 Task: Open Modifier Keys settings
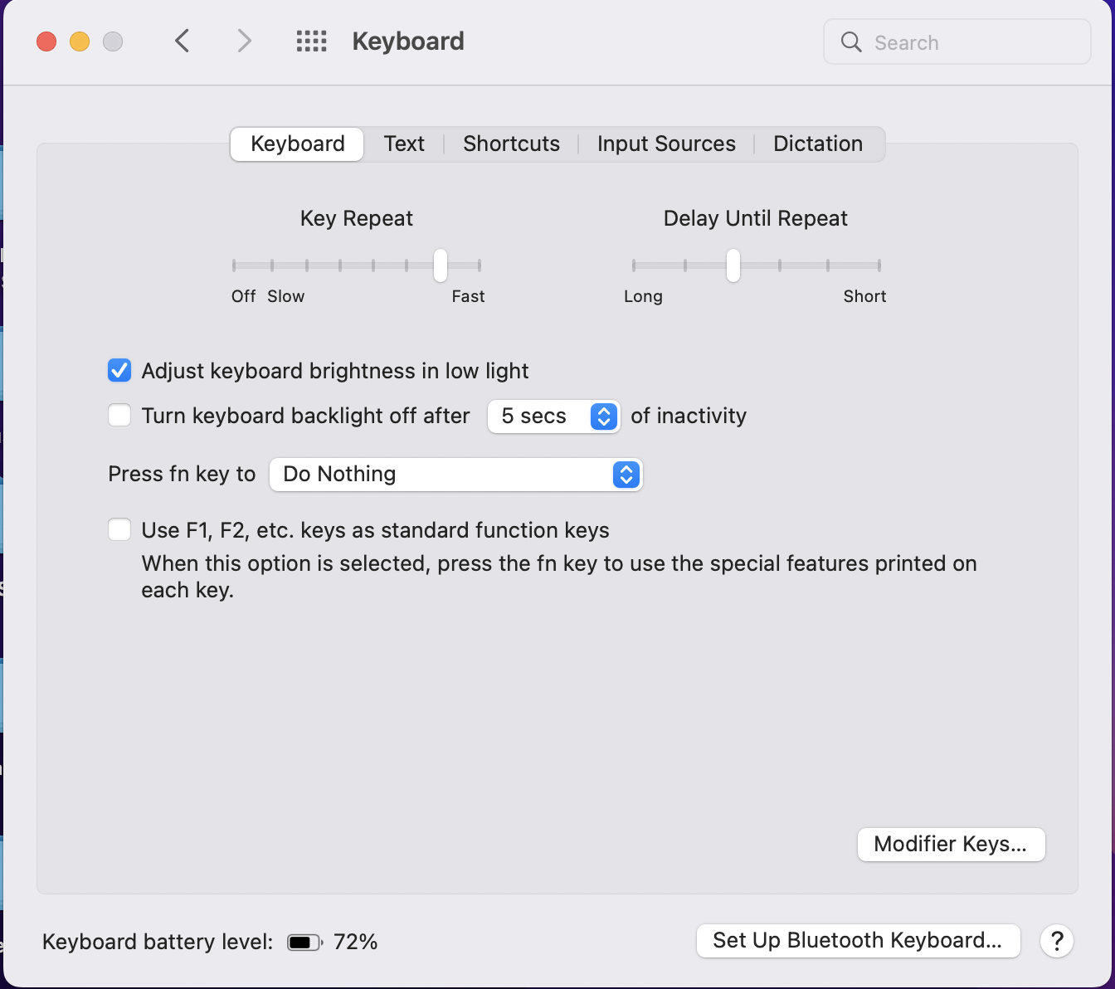coord(951,844)
